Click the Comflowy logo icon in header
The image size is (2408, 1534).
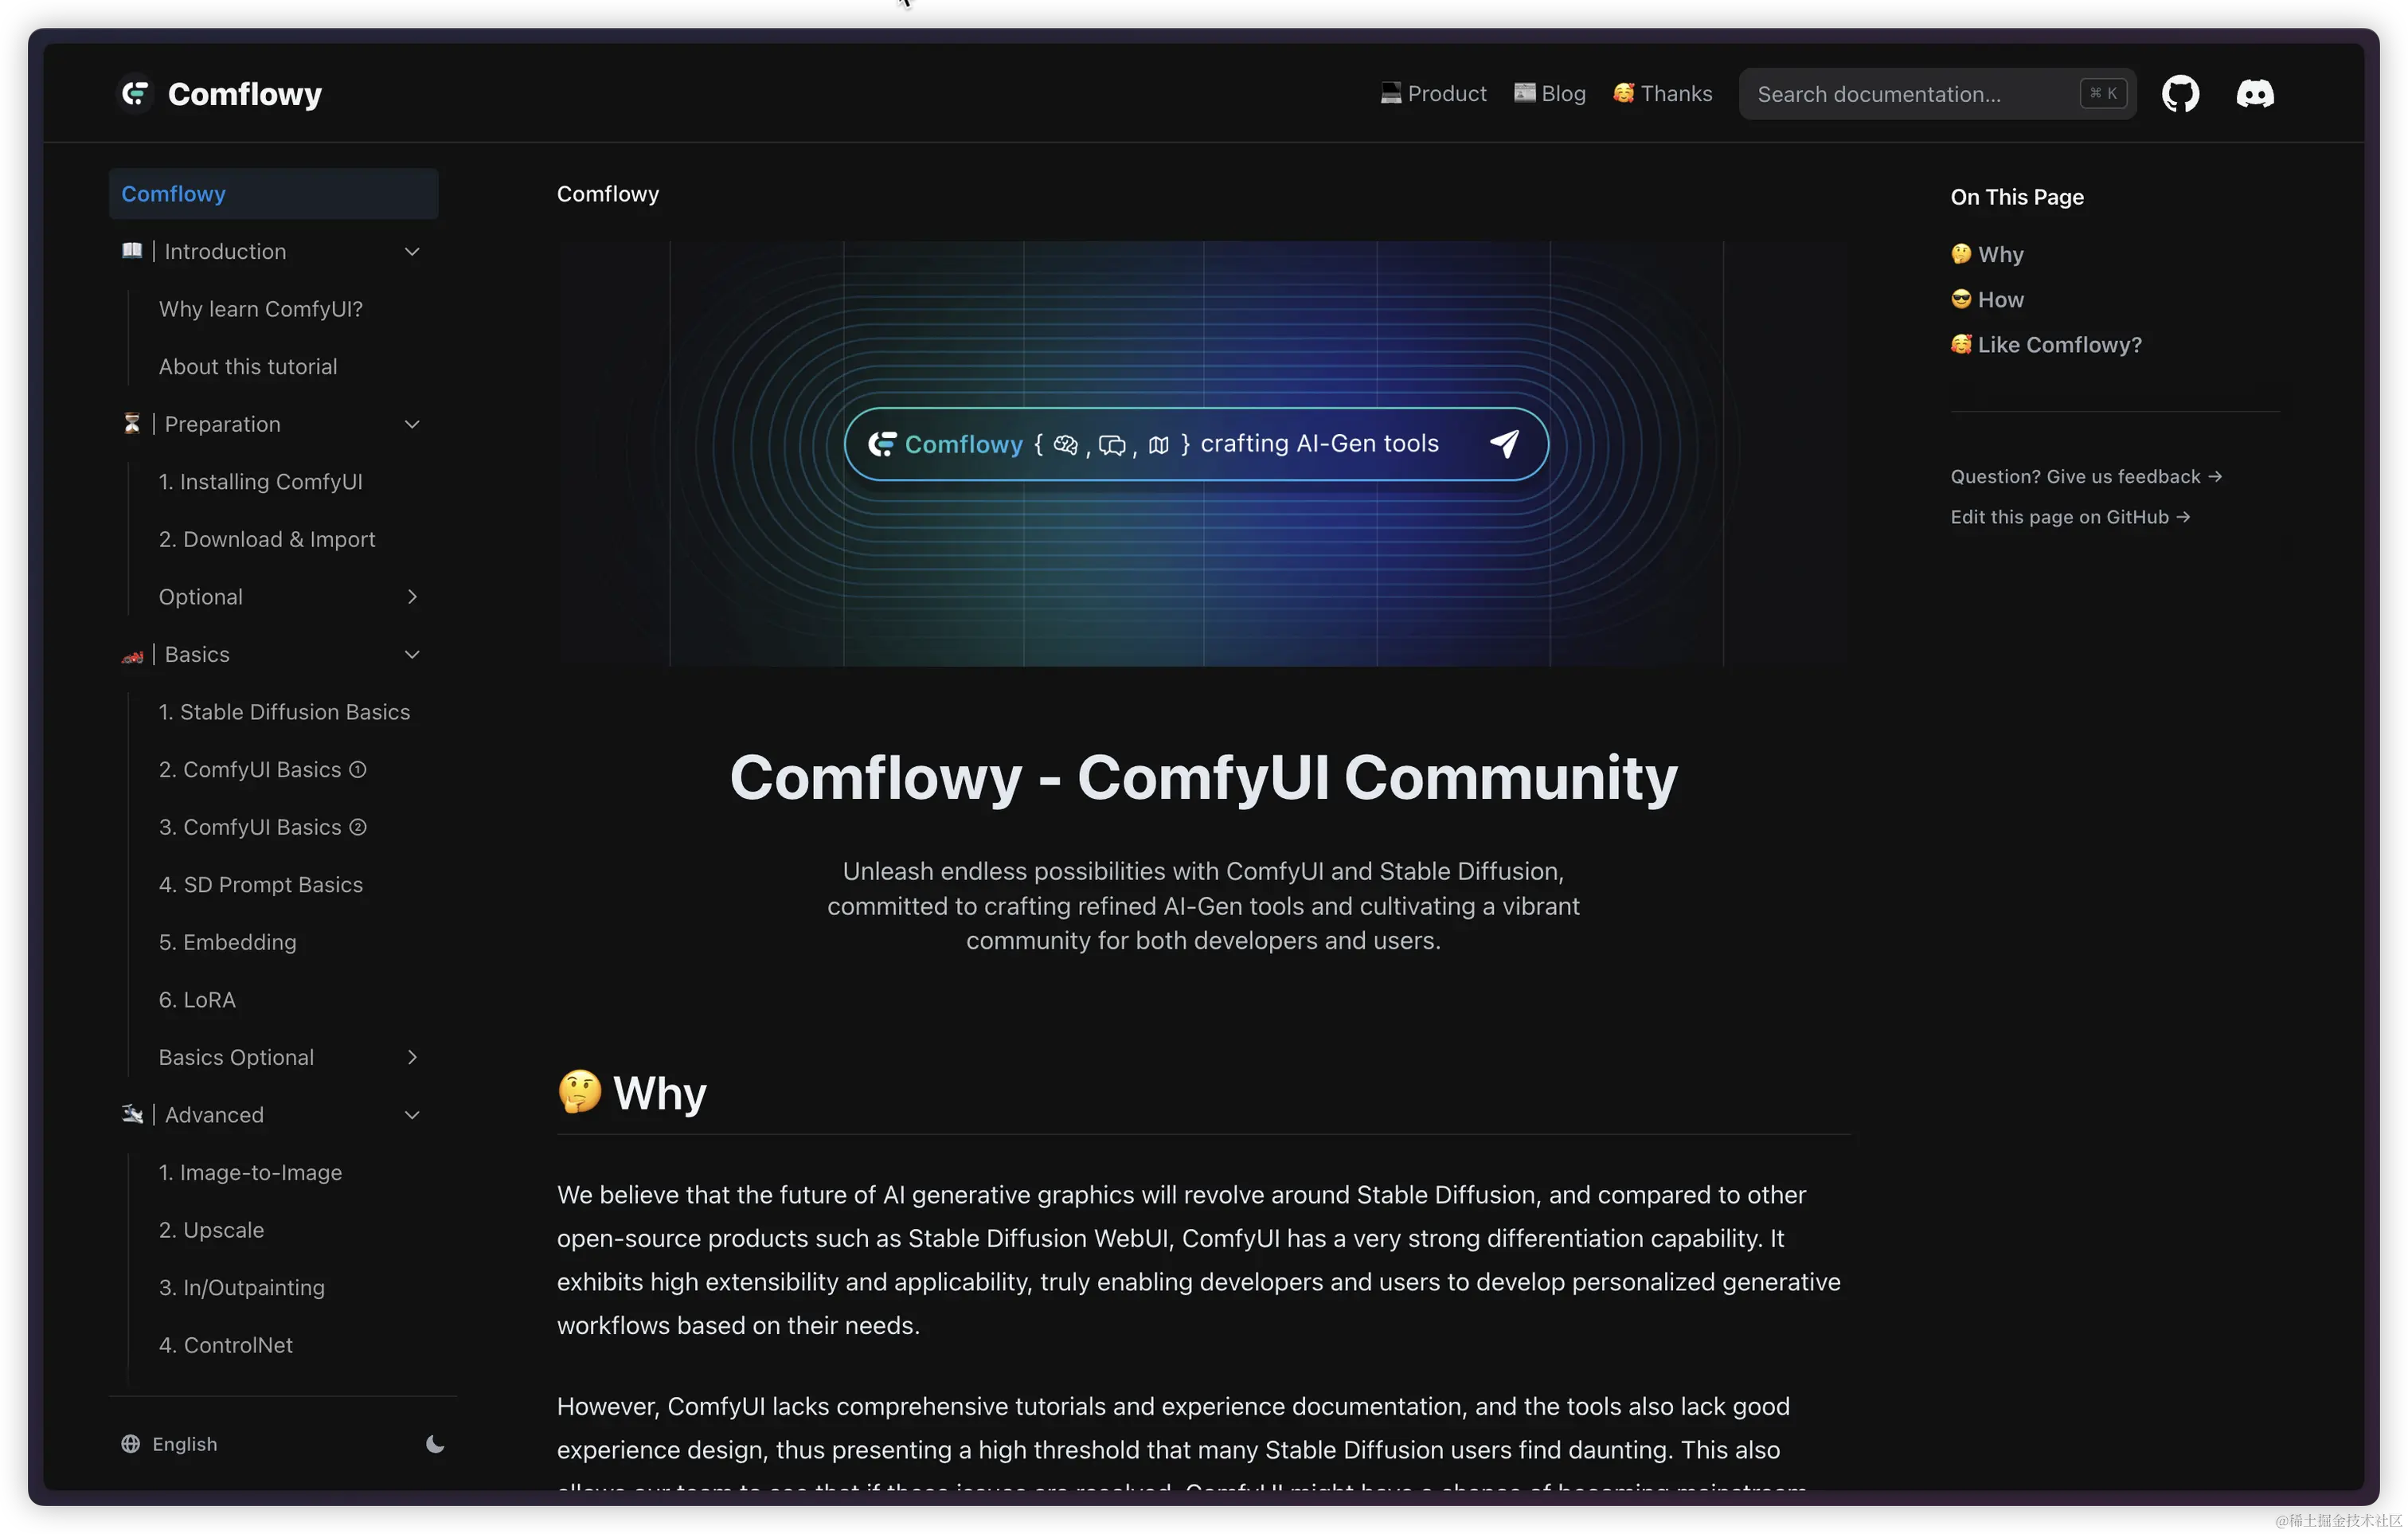pyautogui.click(x=135, y=94)
